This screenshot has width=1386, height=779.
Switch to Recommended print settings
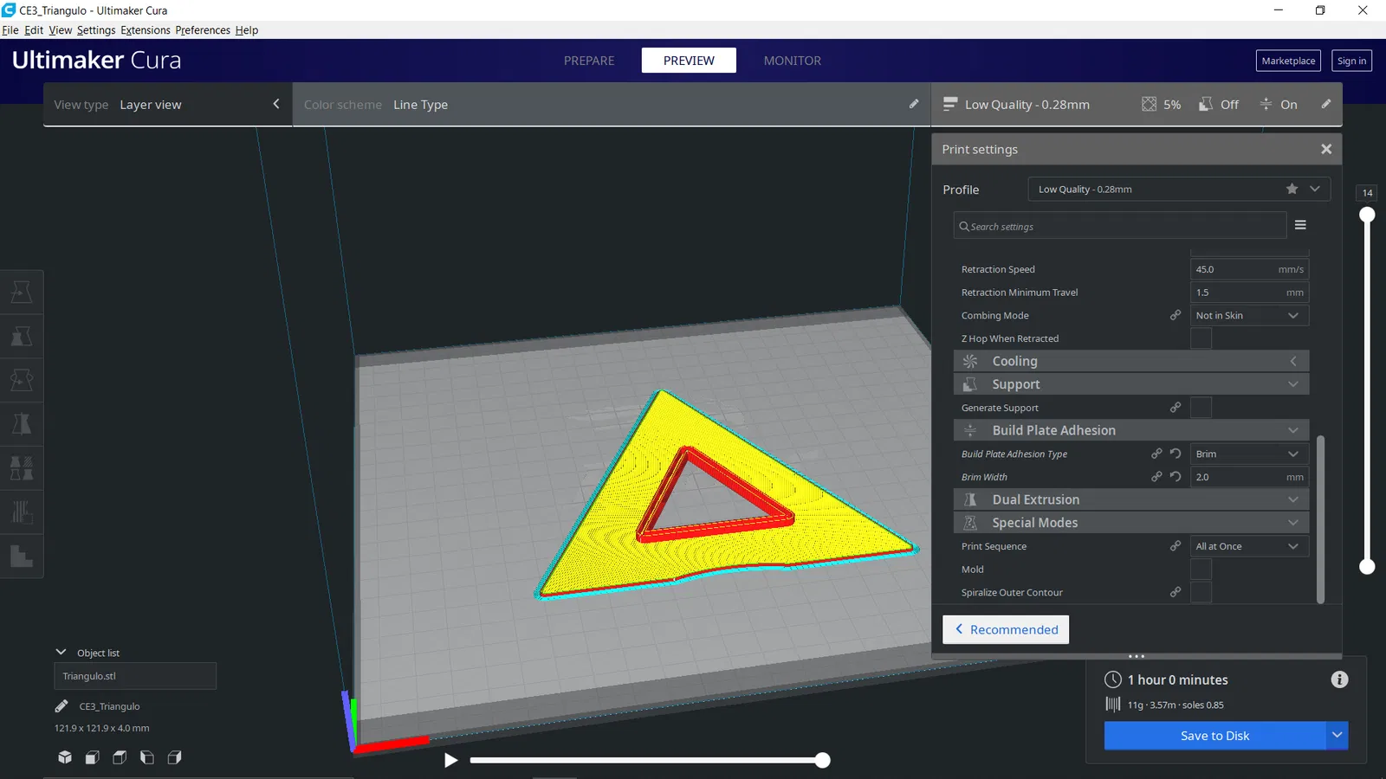point(1006,629)
